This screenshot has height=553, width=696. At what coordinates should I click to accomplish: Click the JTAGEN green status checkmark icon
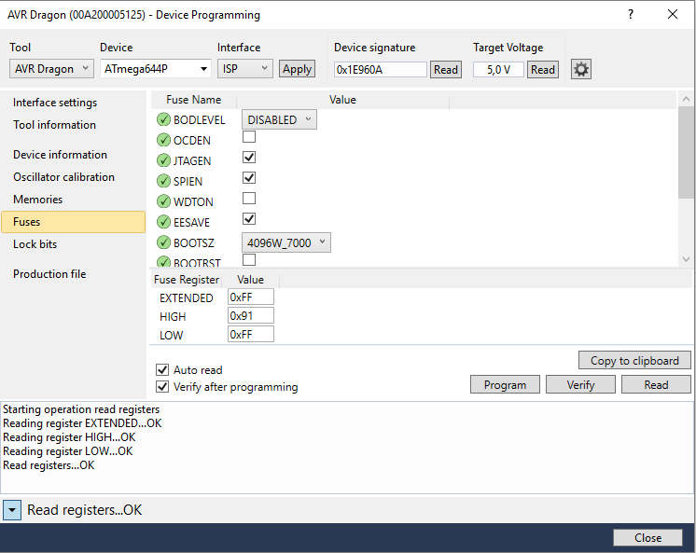163,160
